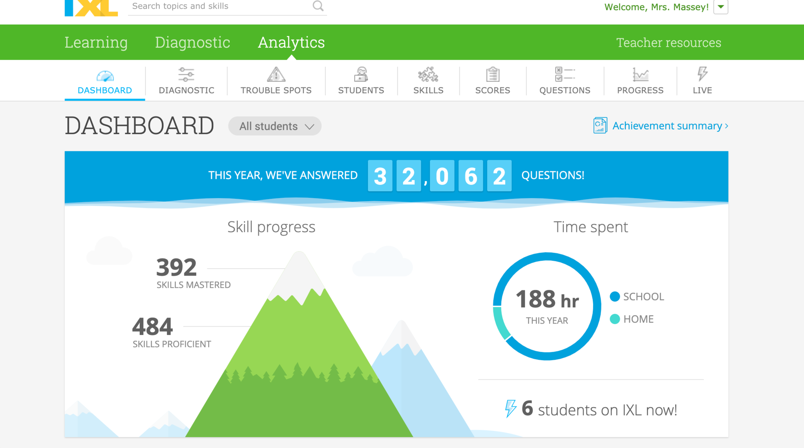This screenshot has height=448, width=804.
Task: Expand the All students dropdown
Action: 275,126
